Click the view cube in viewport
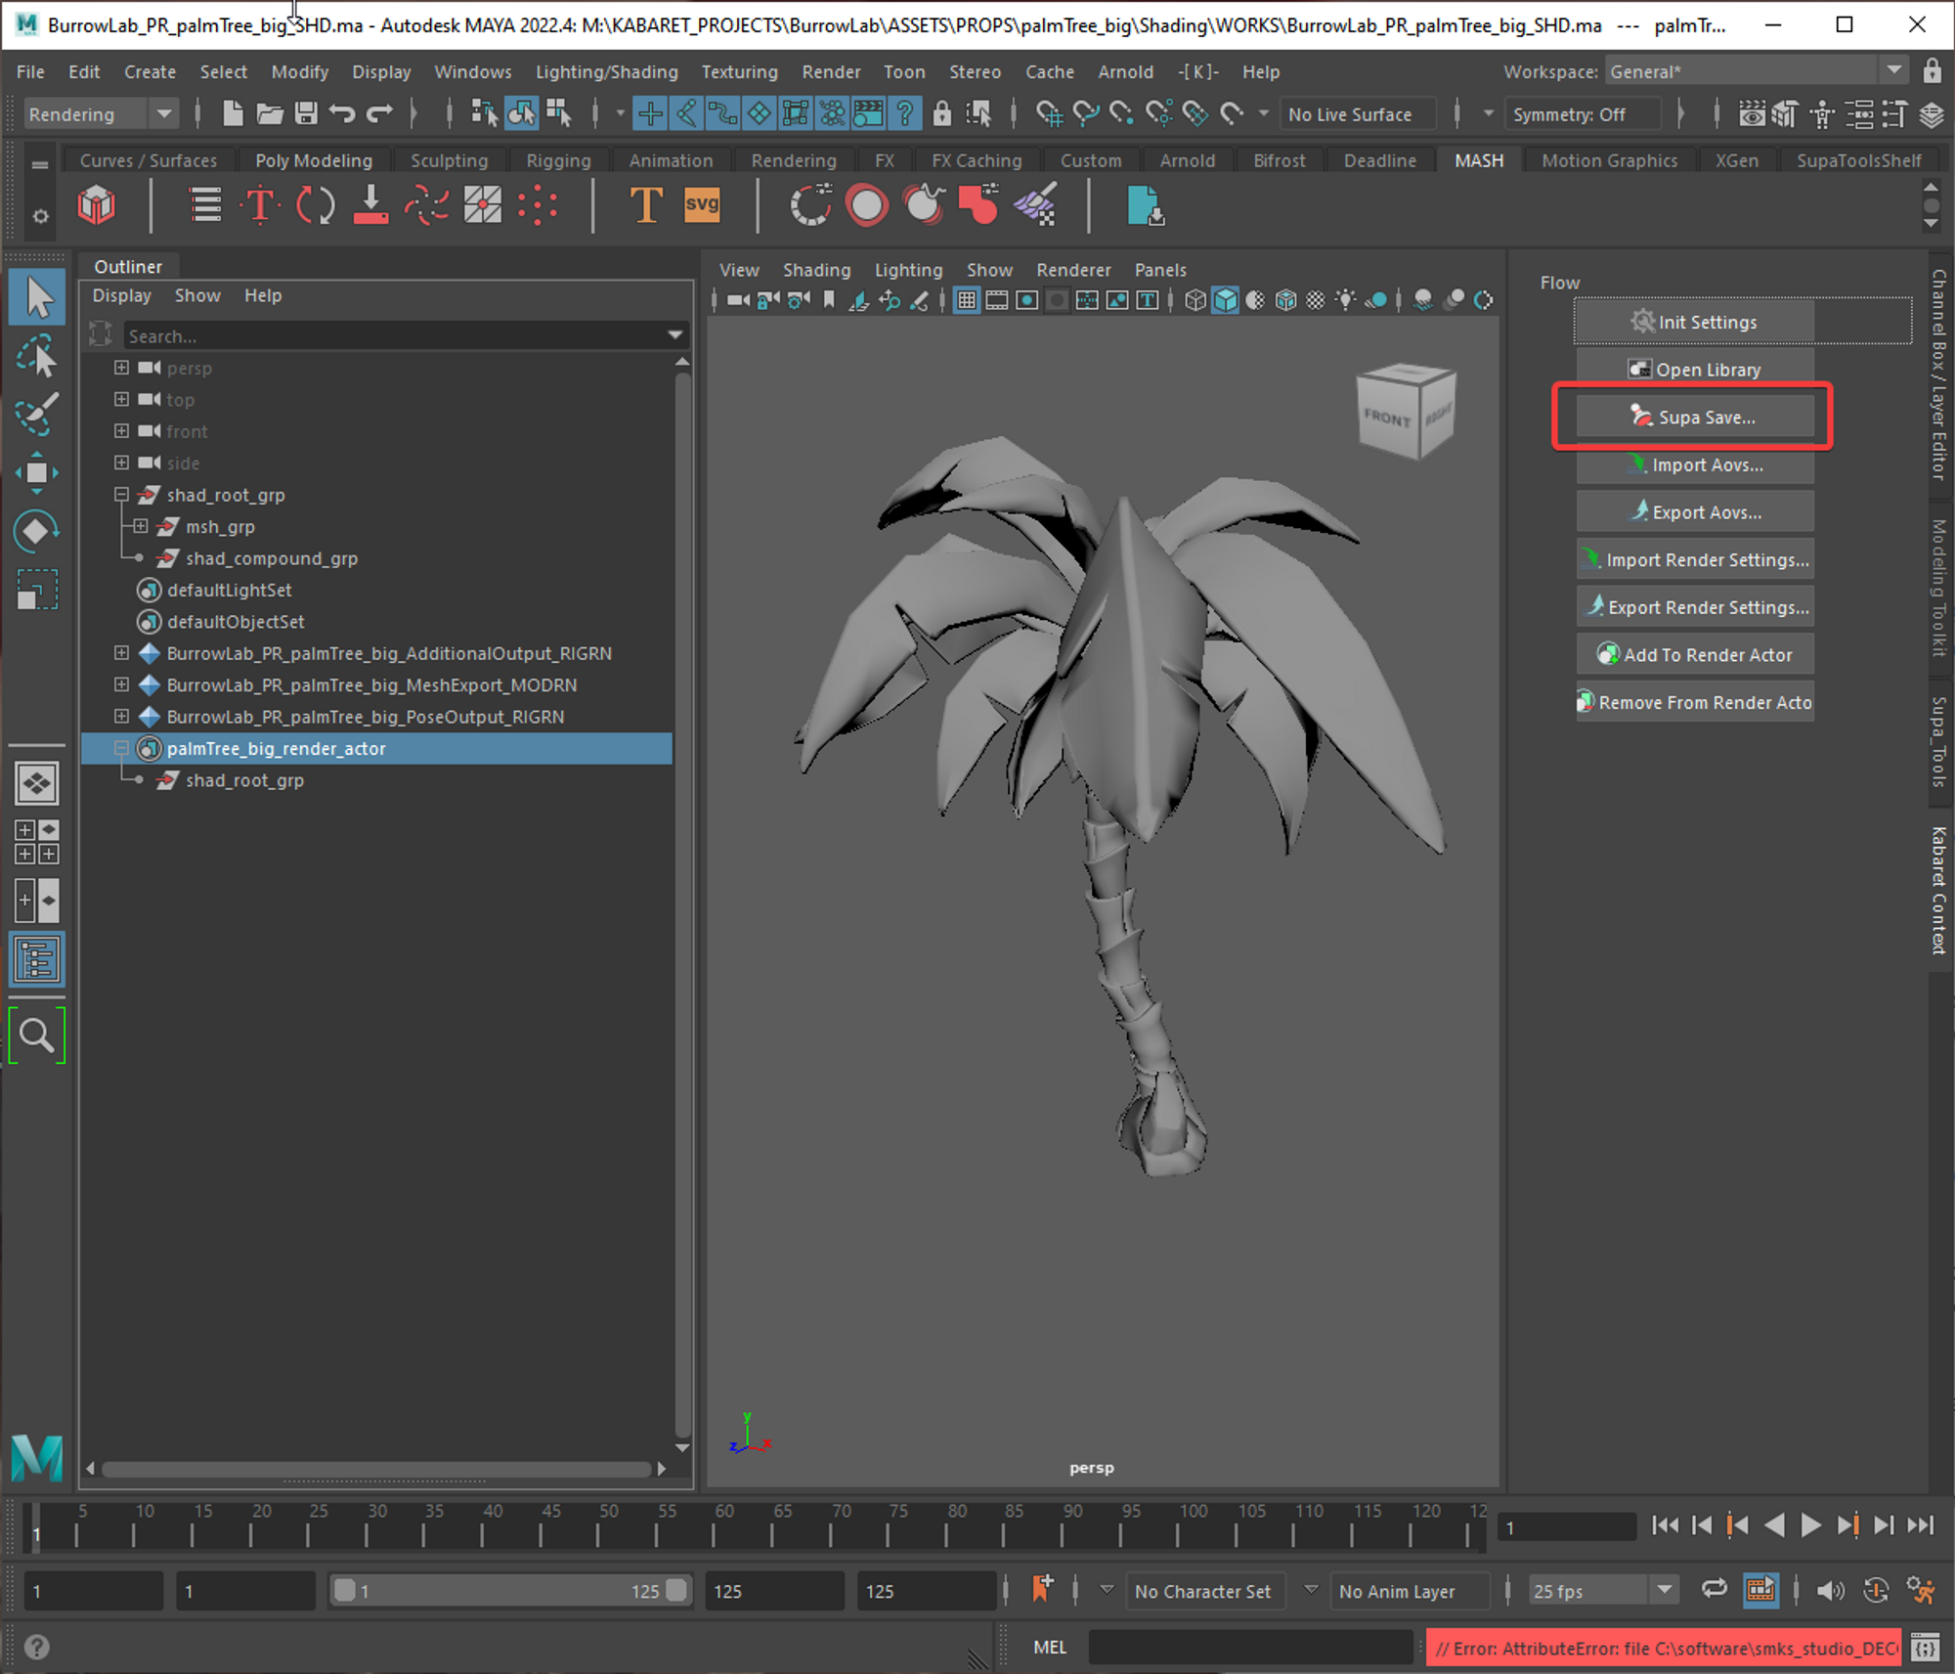This screenshot has width=1955, height=1674. [x=1407, y=411]
